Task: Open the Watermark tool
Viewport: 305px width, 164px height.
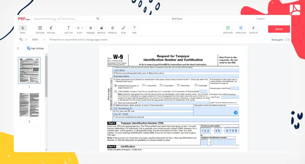Action: (x=241, y=29)
